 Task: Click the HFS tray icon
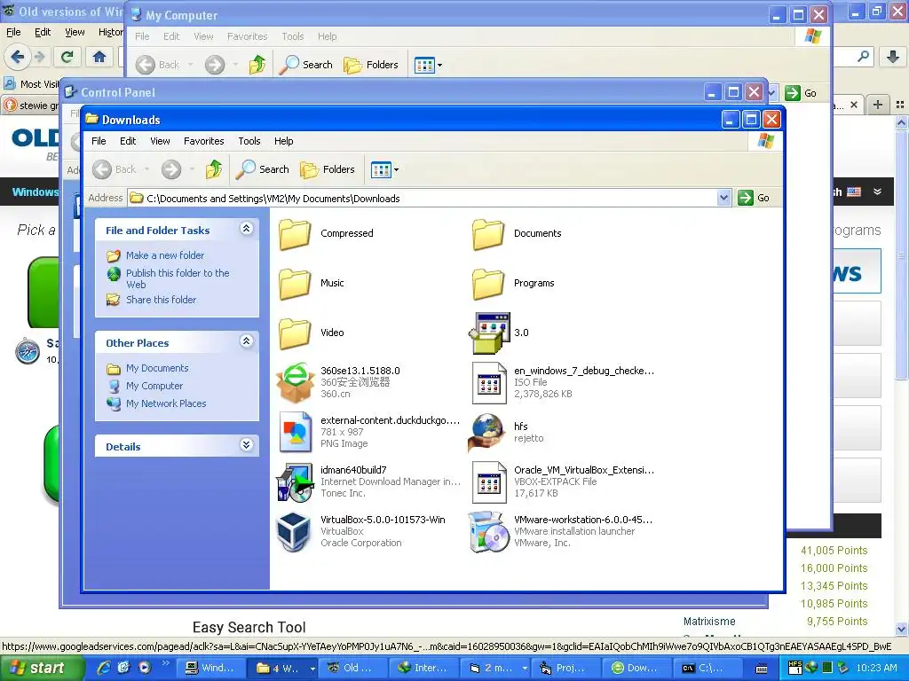[x=794, y=668]
